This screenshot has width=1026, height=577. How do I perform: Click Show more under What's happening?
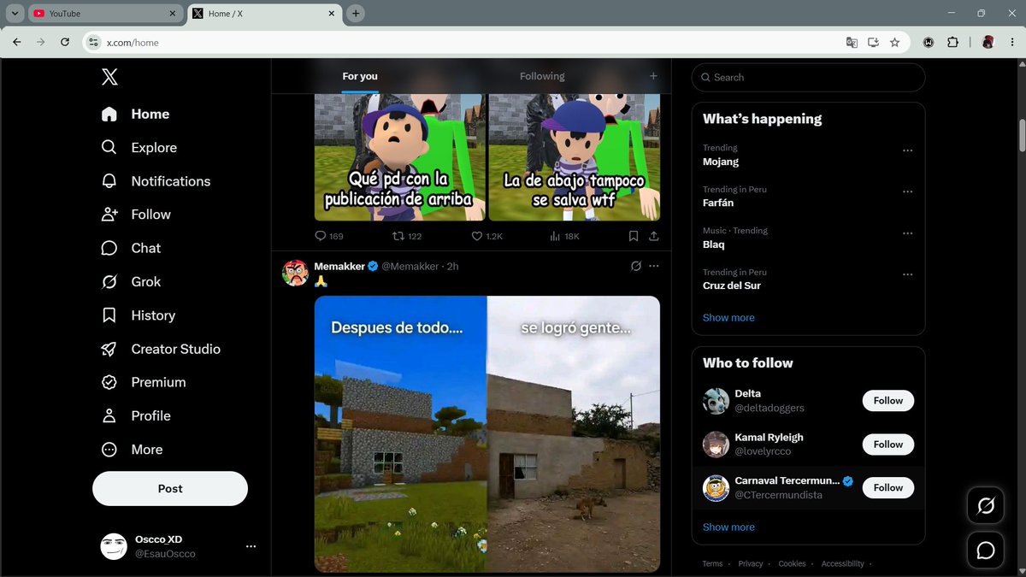(728, 317)
